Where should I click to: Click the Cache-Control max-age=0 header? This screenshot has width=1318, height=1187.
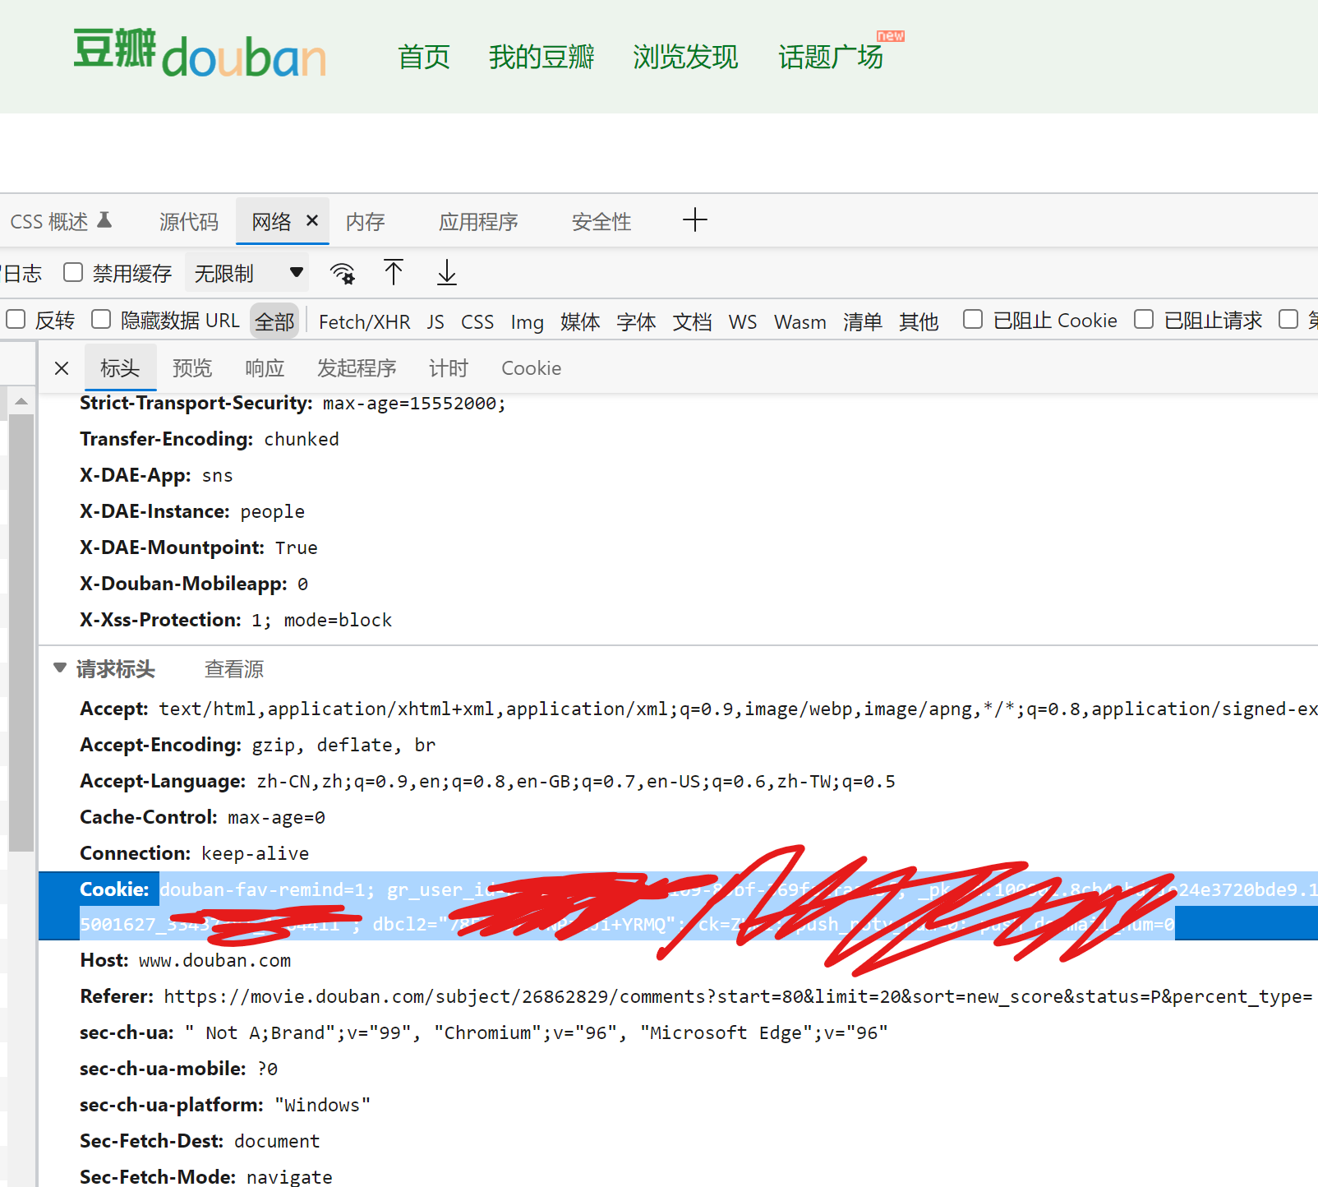(203, 817)
